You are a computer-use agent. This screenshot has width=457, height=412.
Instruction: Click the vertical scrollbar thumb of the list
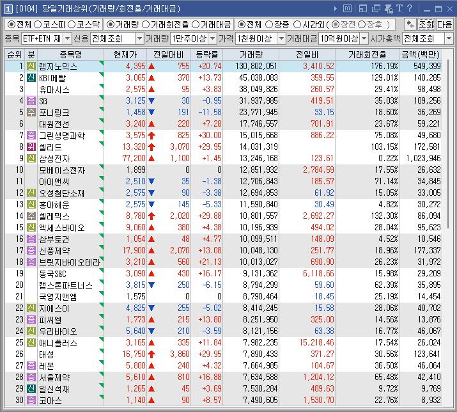(449, 145)
